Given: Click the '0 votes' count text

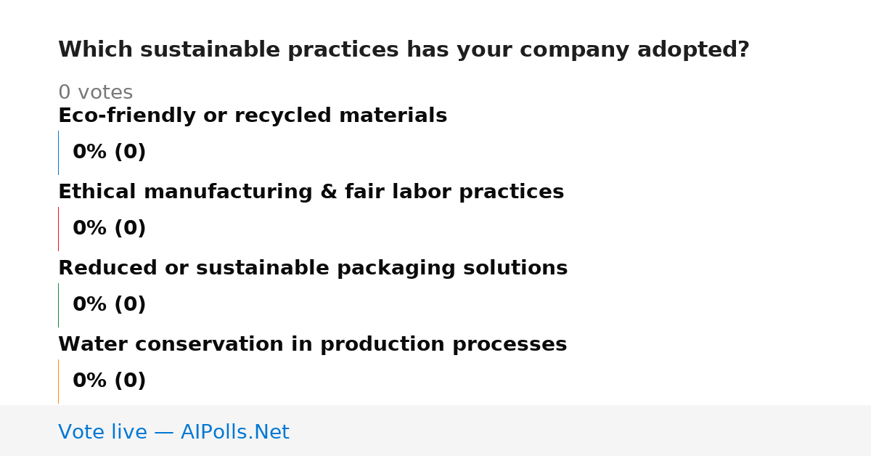Looking at the screenshot, I should (95, 93).
